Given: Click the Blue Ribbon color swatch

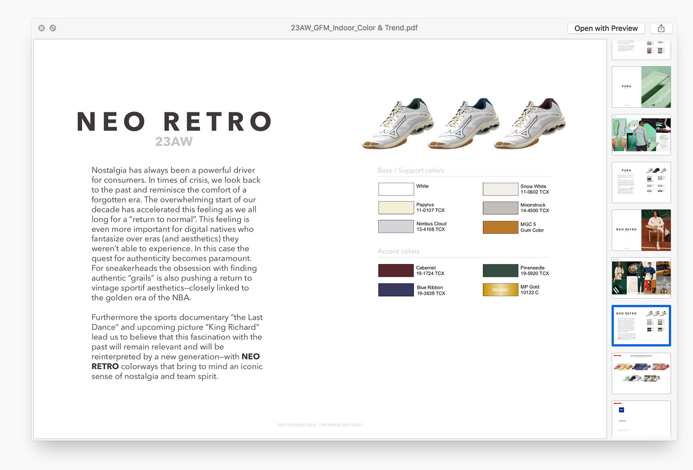Looking at the screenshot, I should point(396,290).
